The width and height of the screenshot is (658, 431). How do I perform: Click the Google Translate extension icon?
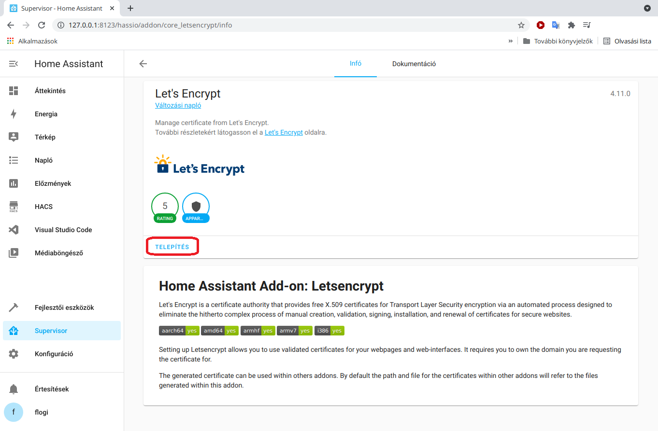556,25
